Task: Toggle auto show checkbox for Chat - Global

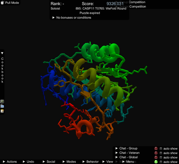Action: click(x=161, y=157)
